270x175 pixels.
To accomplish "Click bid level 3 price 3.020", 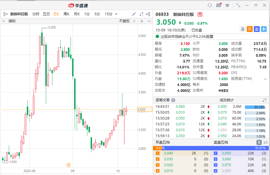I will 169,165.
